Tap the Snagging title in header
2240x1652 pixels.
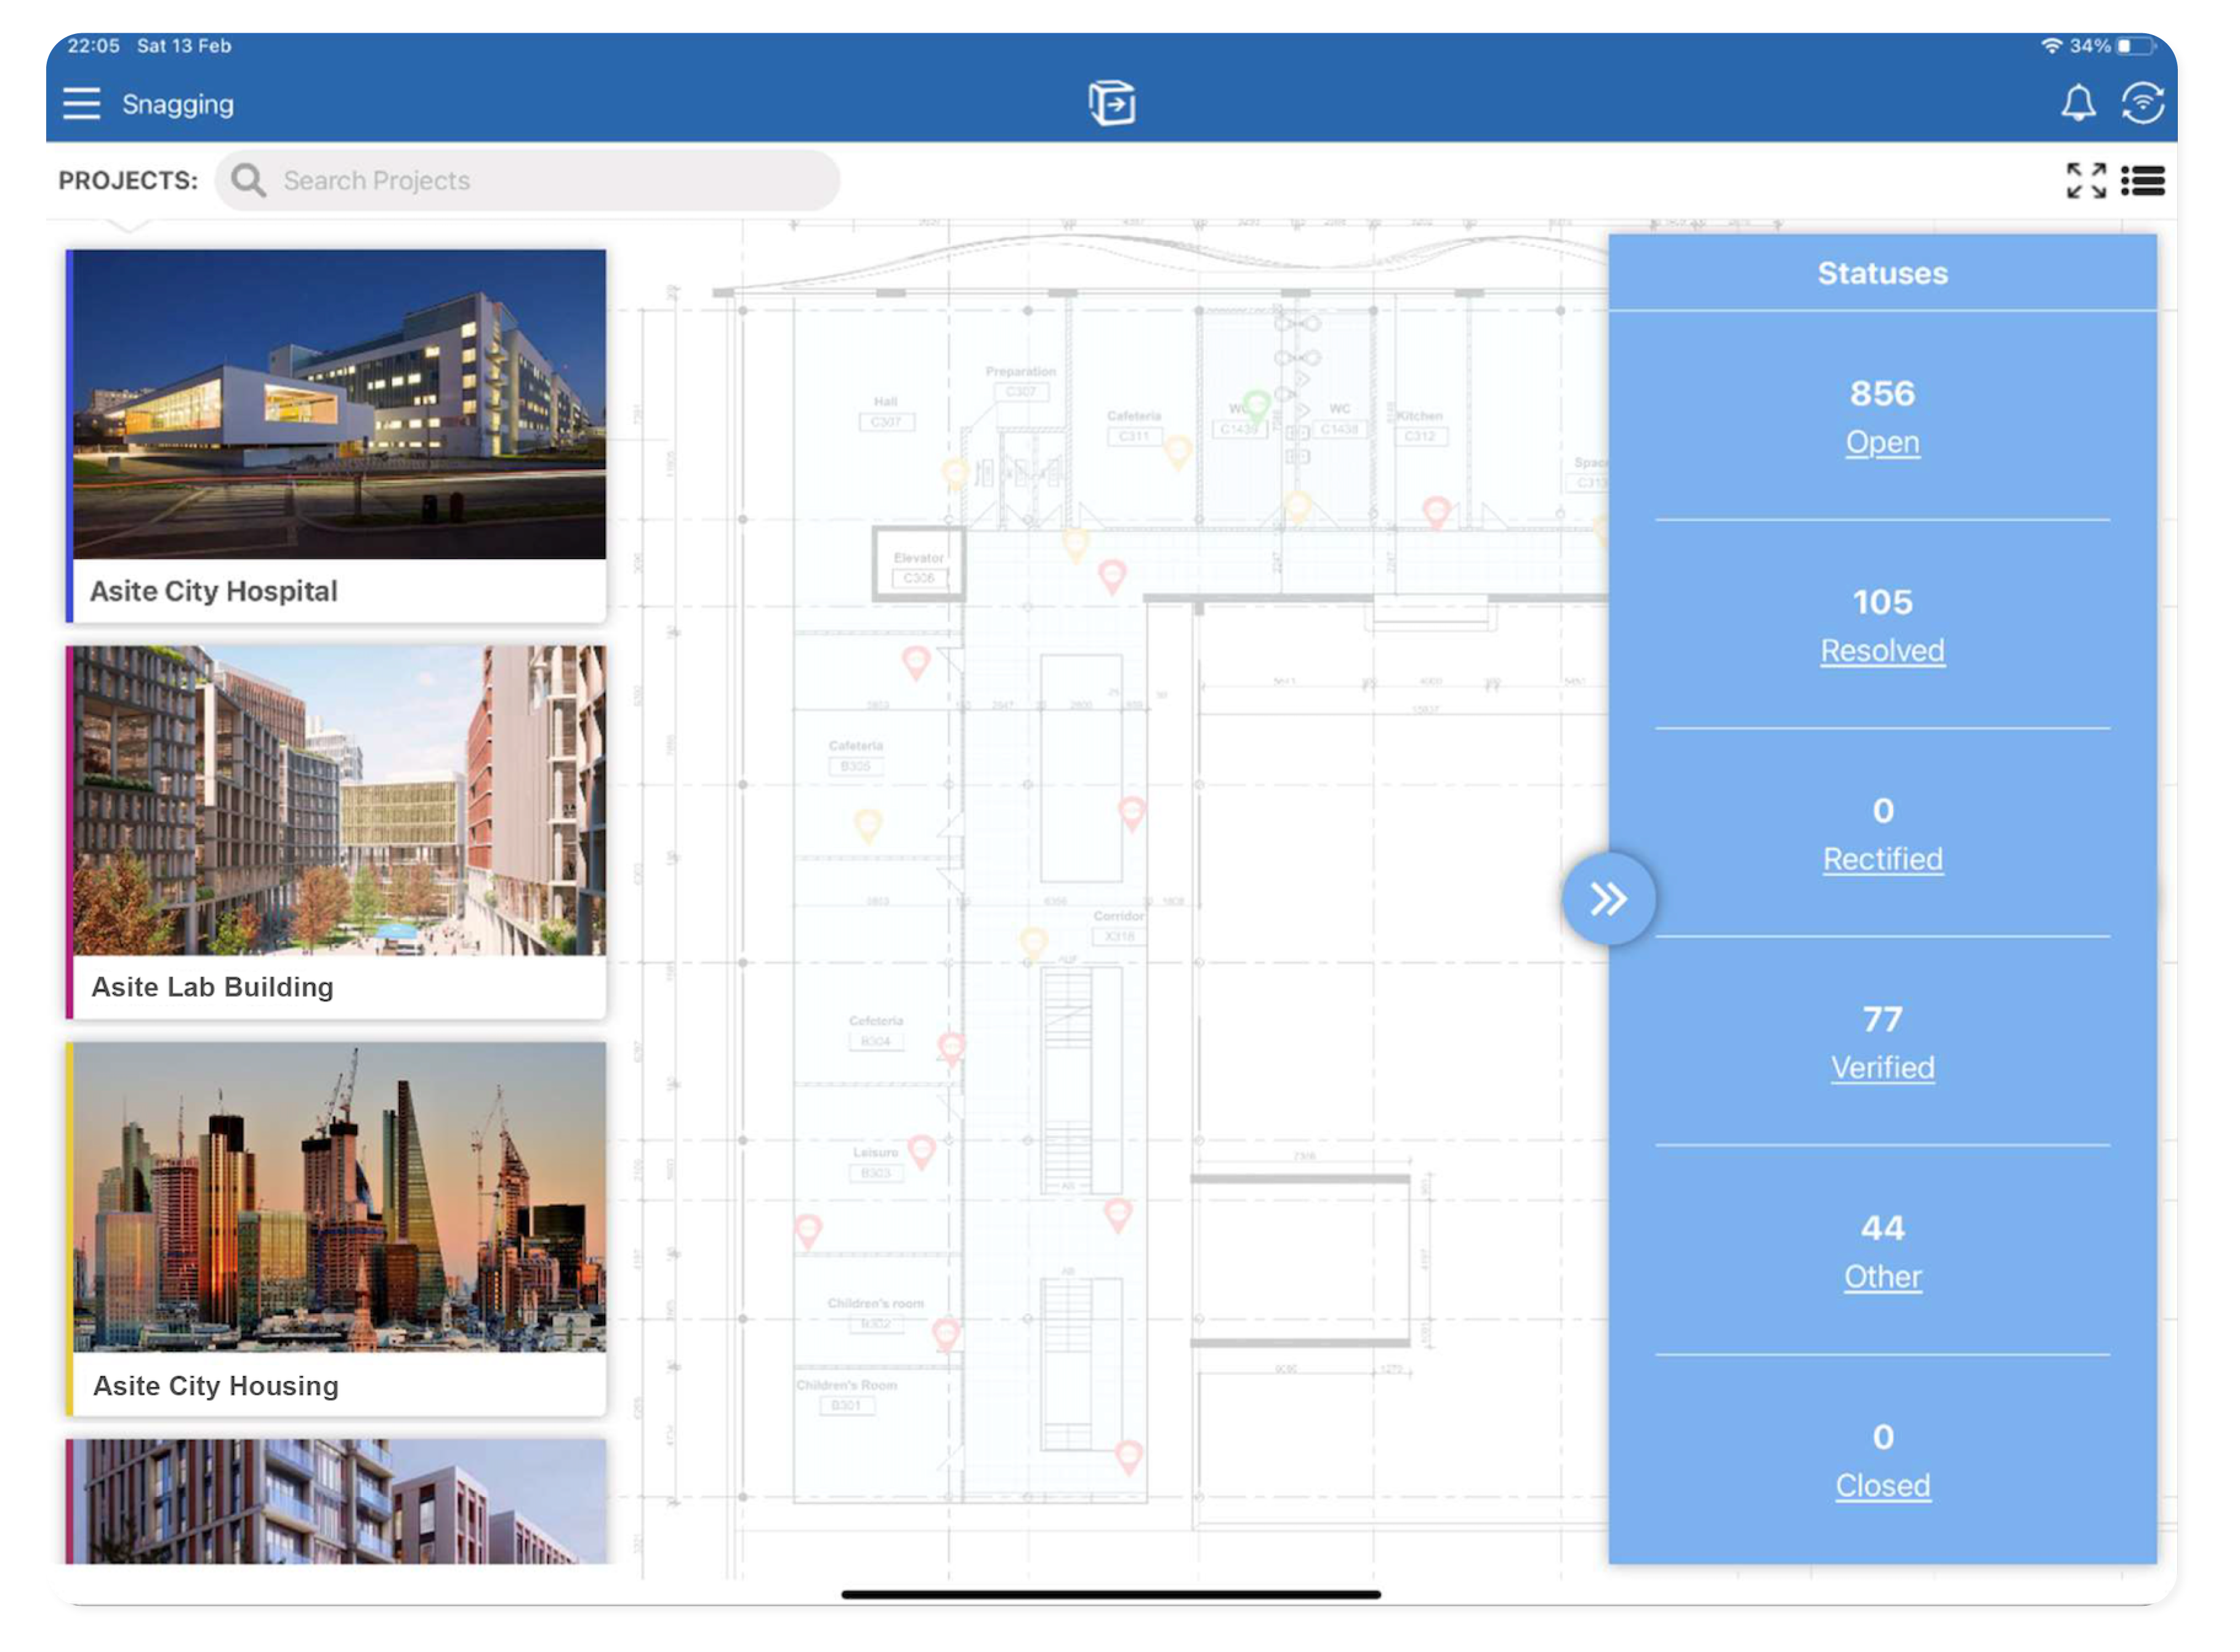click(x=179, y=105)
